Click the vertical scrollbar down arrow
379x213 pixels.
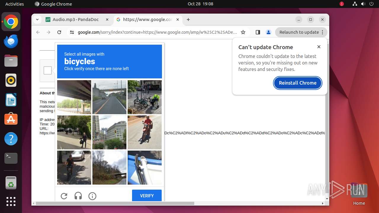[x=327, y=199]
